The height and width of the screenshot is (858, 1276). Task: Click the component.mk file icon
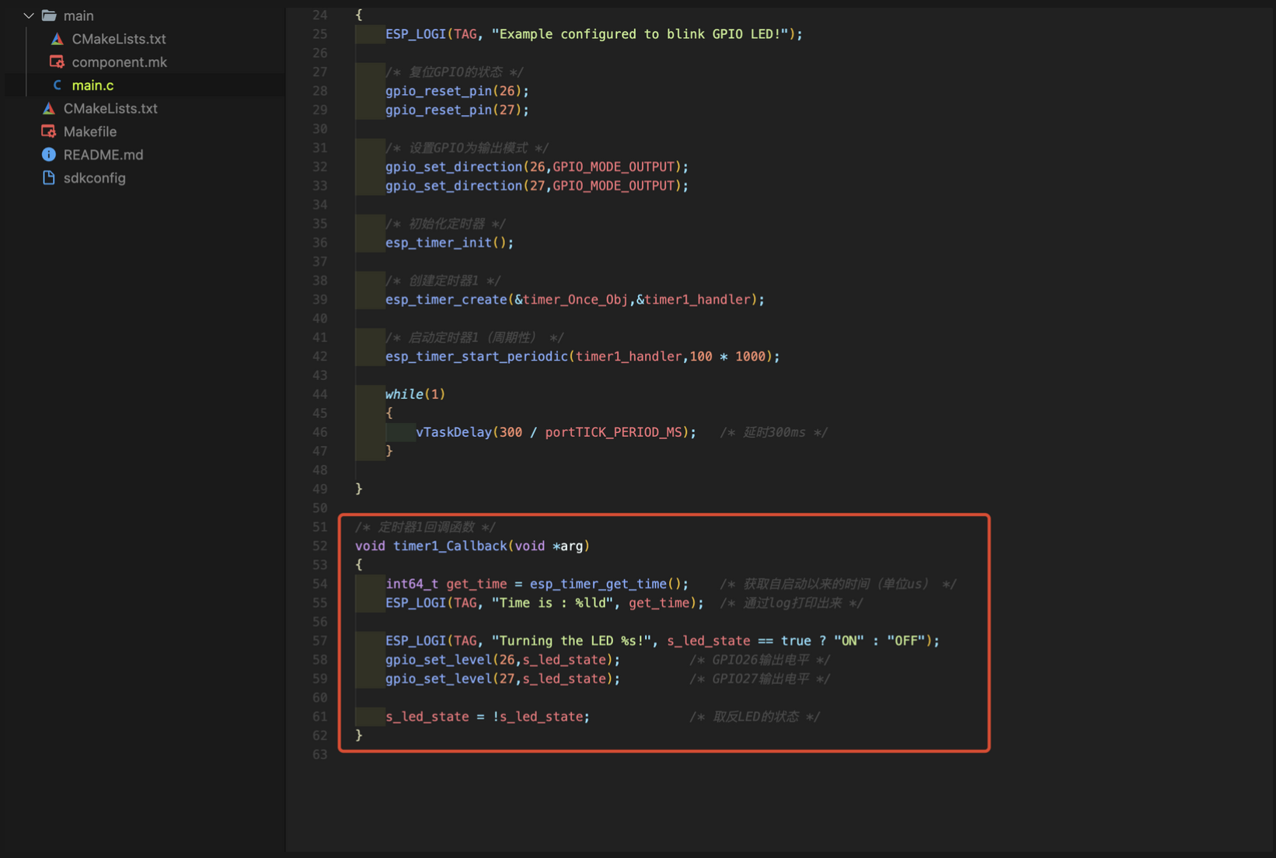(57, 61)
